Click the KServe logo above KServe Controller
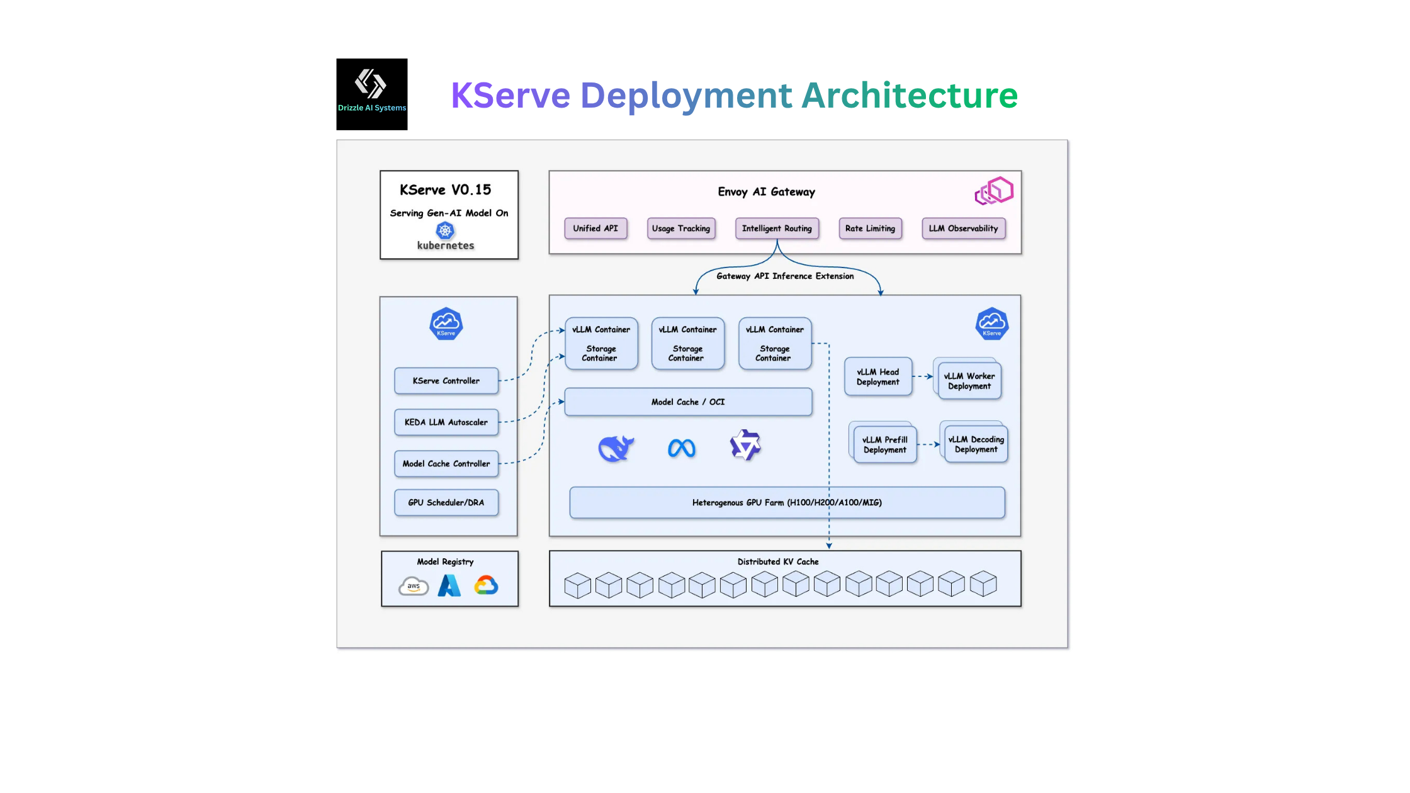 (446, 323)
